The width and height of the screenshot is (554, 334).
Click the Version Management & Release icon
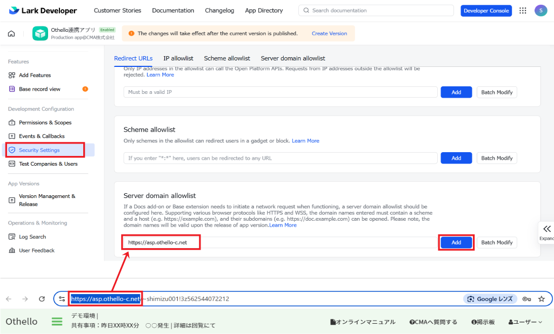(12, 200)
